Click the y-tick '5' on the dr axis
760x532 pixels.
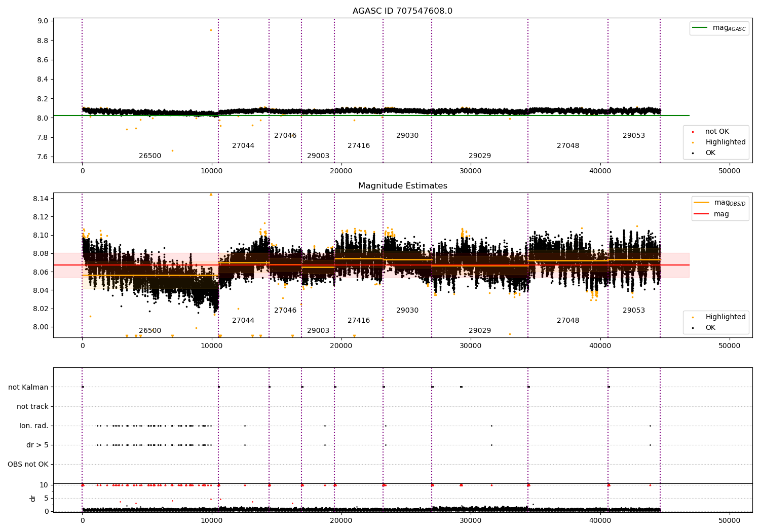point(46,499)
